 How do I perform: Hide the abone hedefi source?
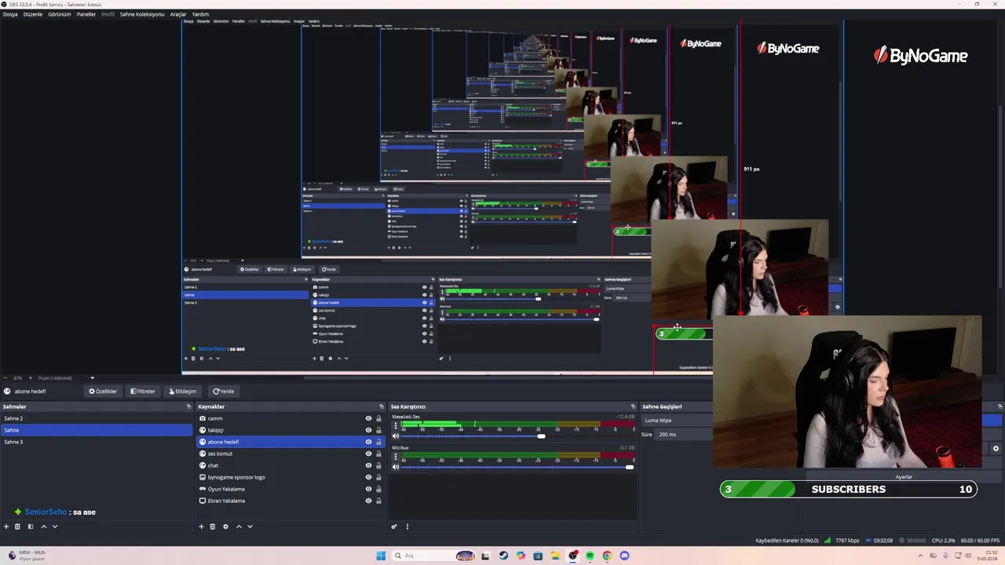[368, 442]
